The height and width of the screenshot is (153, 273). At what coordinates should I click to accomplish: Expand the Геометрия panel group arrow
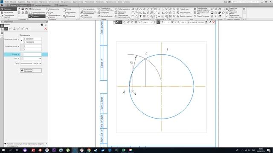[77, 19]
